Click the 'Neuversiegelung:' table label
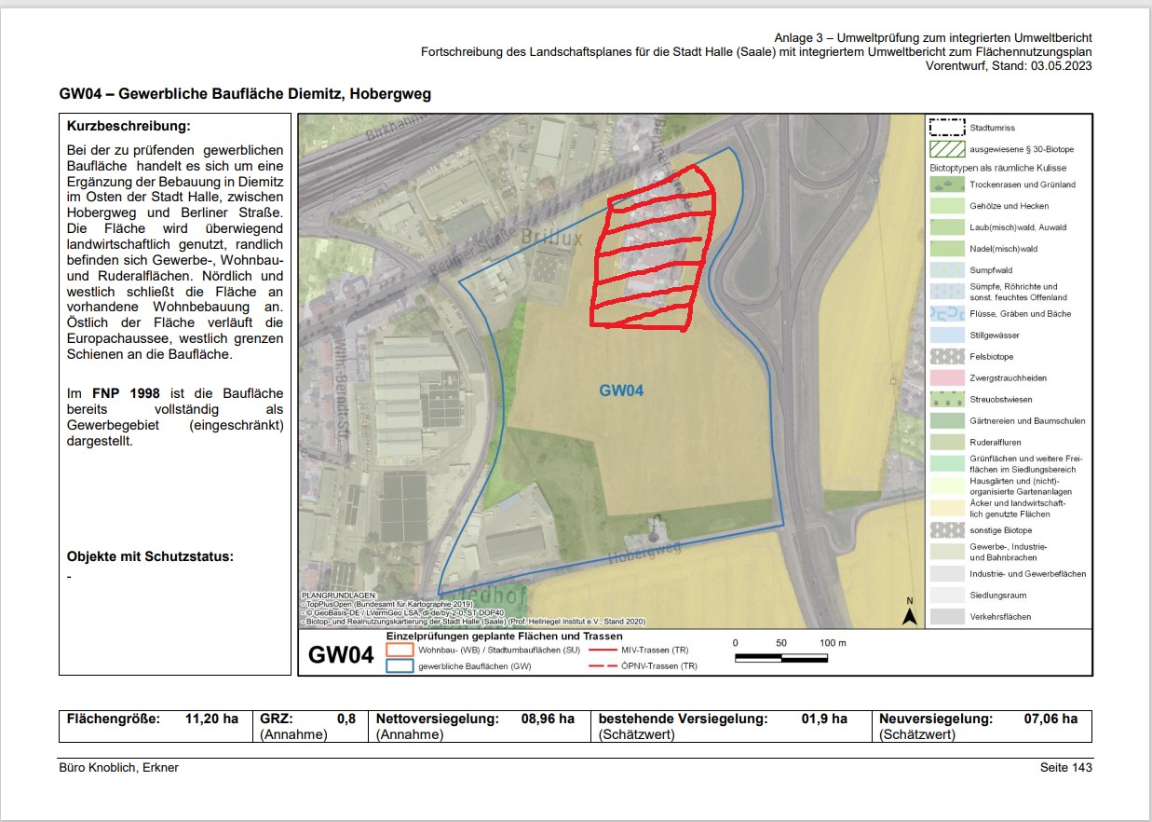 pos(936,719)
